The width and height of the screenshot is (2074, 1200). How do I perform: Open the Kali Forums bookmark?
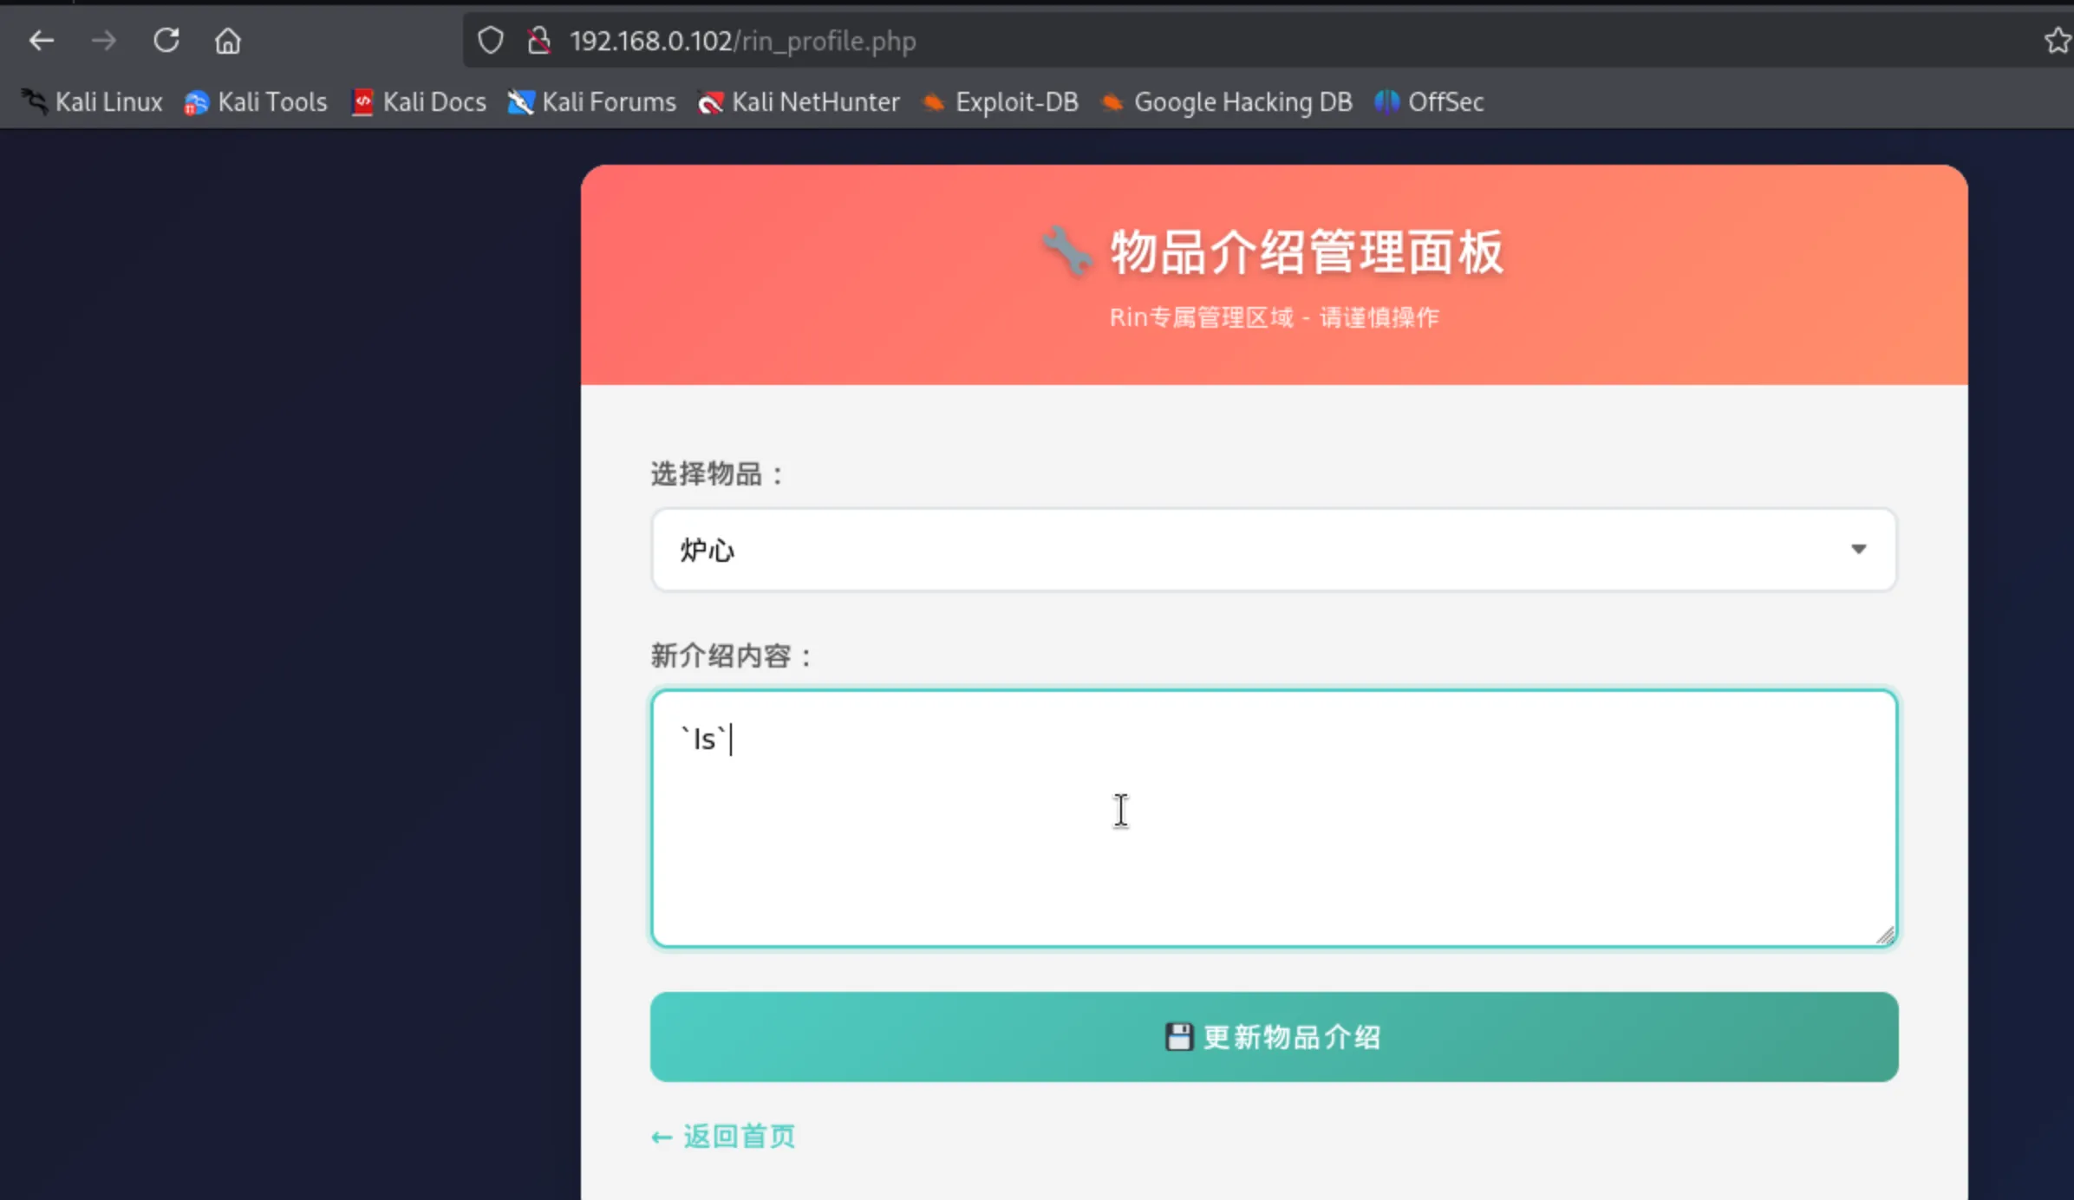592,102
